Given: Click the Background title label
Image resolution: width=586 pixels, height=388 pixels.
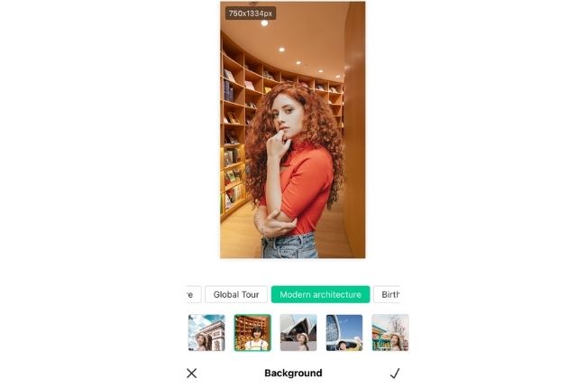Looking at the screenshot, I should click(293, 373).
